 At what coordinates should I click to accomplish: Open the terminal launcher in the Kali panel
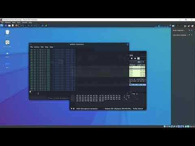[x=19, y=25]
